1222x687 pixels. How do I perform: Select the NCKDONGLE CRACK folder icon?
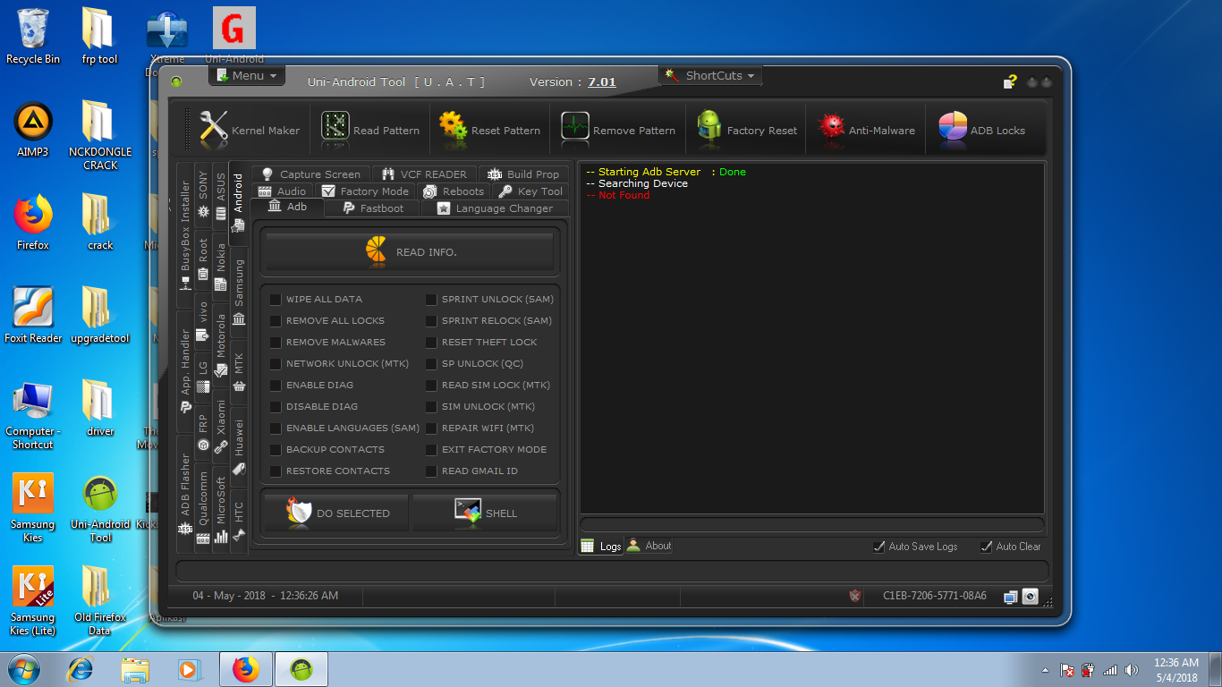pyautogui.click(x=100, y=135)
